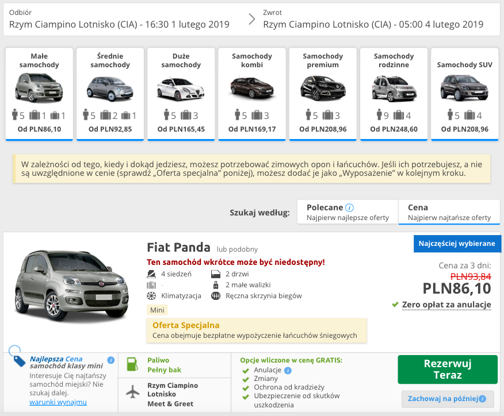Click the Najczęściej wybierane badge
This screenshot has width=504, height=416.
click(x=457, y=244)
